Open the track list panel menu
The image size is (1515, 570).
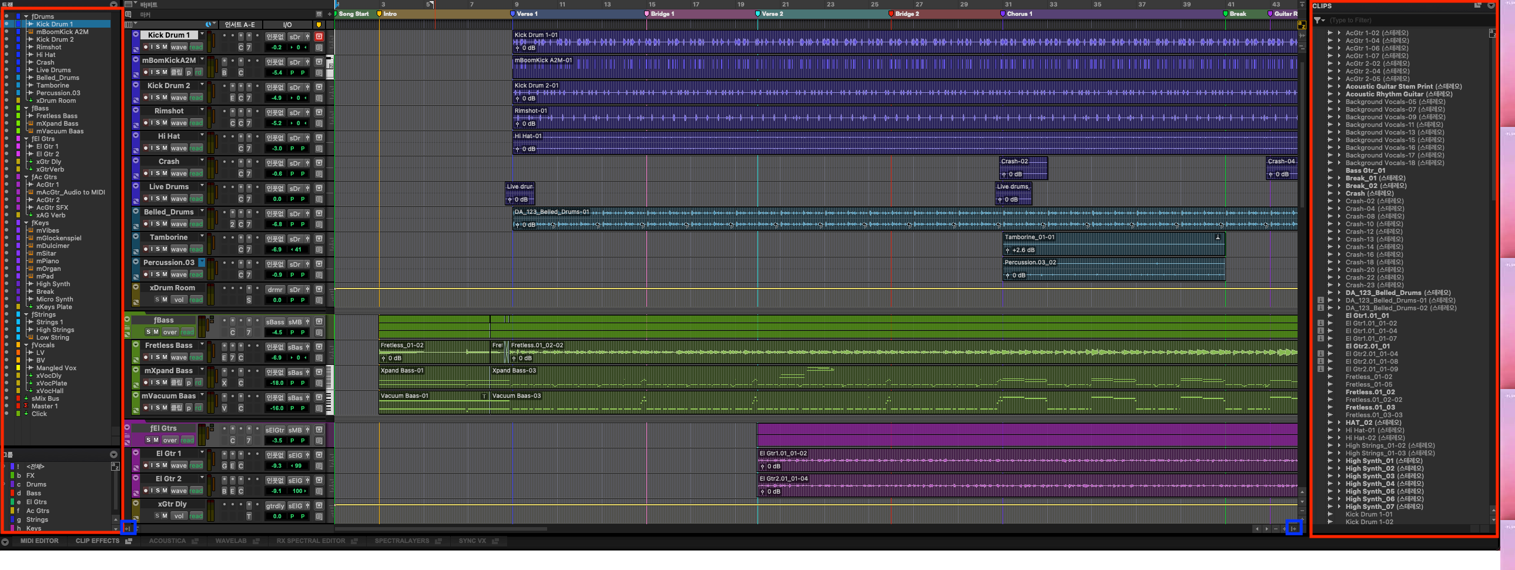tap(113, 5)
